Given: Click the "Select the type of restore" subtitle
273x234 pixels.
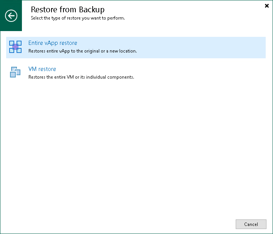Looking at the screenshot, I should pyautogui.click(x=78, y=18).
